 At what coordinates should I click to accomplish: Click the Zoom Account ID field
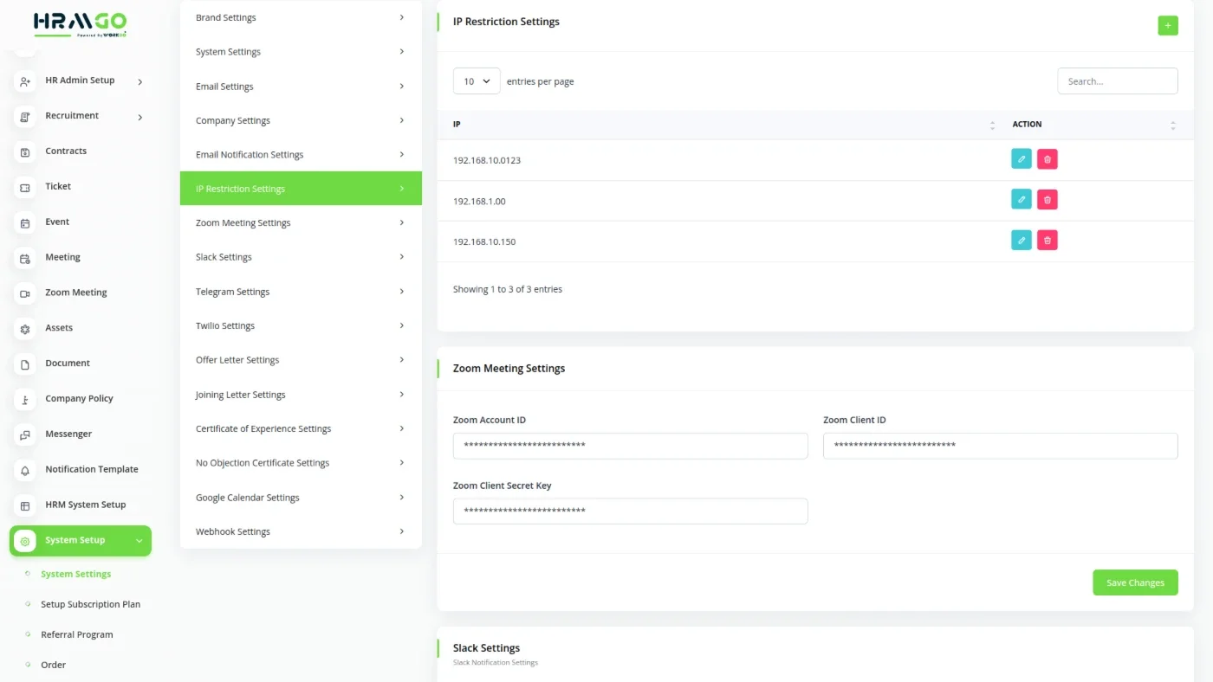click(630, 446)
